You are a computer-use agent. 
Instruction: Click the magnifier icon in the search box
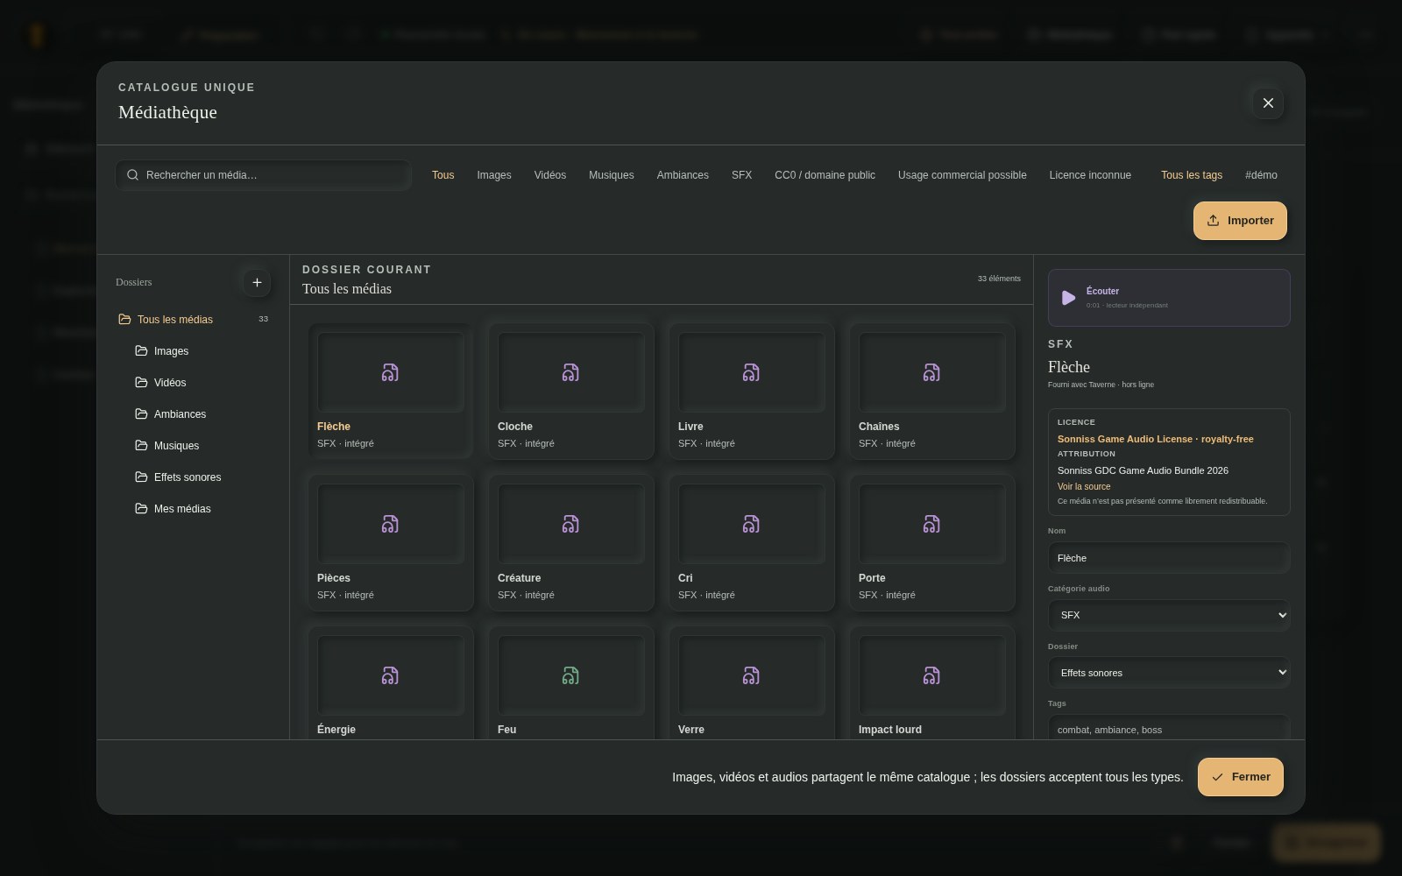(x=133, y=175)
